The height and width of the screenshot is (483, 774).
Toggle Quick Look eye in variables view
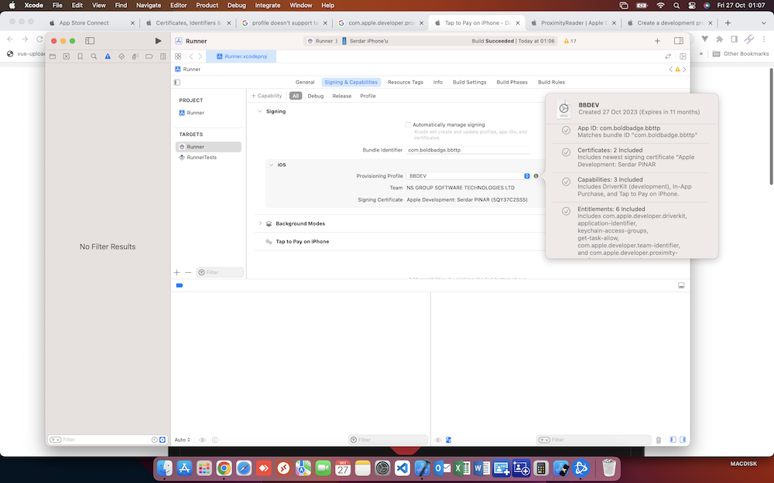click(x=202, y=440)
